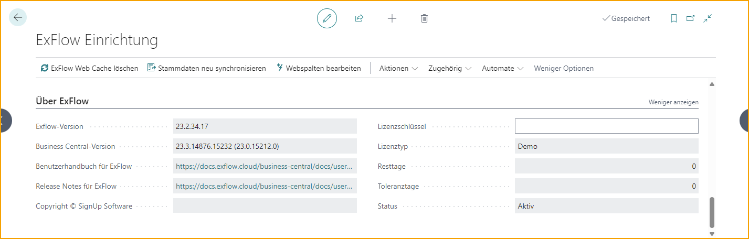
Task: Click the collapse page arrows icon
Action: click(708, 18)
